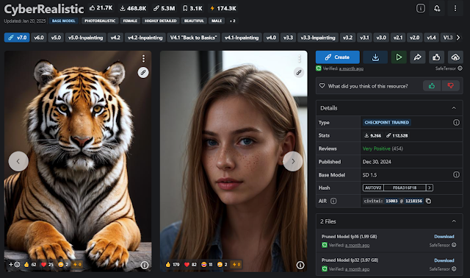The height and width of the screenshot is (278, 470).
Task: Select V4.1 "Back to Basics" version tab
Action: (193, 38)
